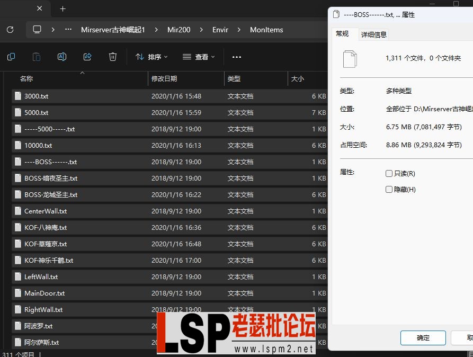
Task: Expand chevron after Mirserver古神崛起1 breadcrumb
Action: pyautogui.click(x=156, y=30)
